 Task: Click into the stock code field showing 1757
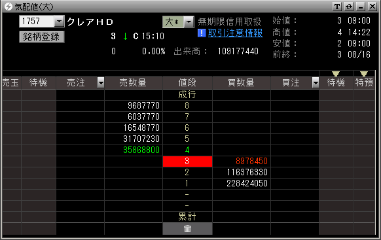pos(37,22)
